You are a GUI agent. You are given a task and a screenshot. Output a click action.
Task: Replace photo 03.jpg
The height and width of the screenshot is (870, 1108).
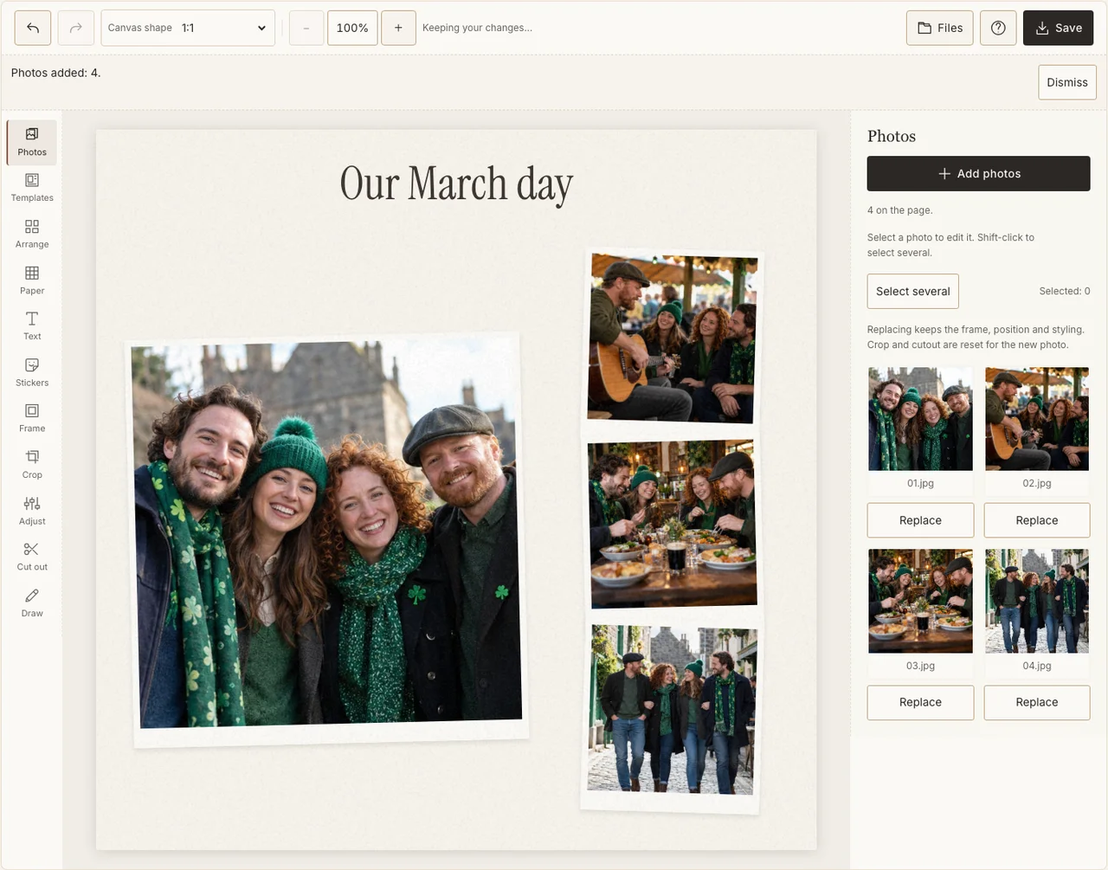point(920,702)
